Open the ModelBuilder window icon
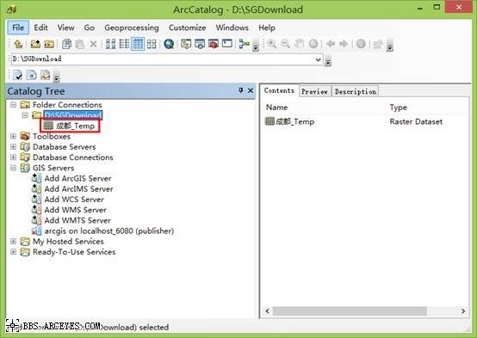Image resolution: width=477 pixels, height=338 pixels. (244, 44)
